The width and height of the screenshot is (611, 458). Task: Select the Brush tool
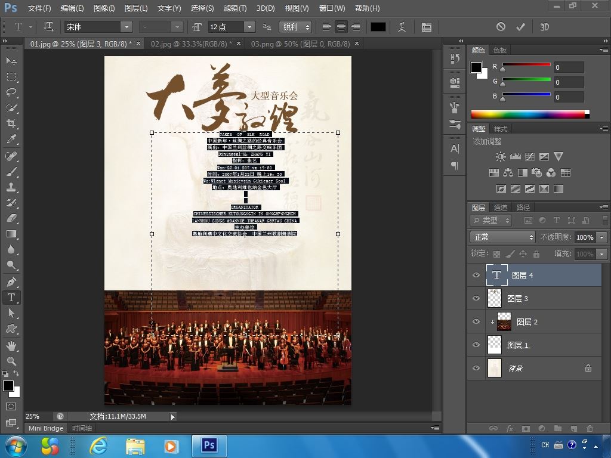point(11,172)
